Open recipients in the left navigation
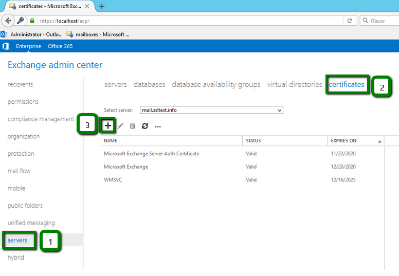The height and width of the screenshot is (276, 399). [21, 84]
